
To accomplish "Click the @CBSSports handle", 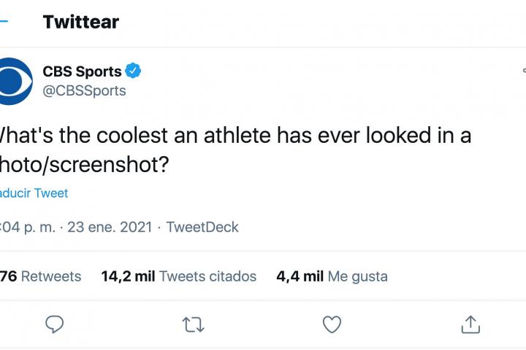I will pyautogui.click(x=84, y=90).
